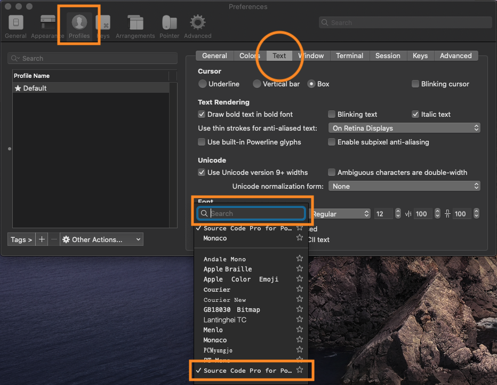This screenshot has height=385, width=497.
Task: Click the font Search field
Action: [x=251, y=213]
